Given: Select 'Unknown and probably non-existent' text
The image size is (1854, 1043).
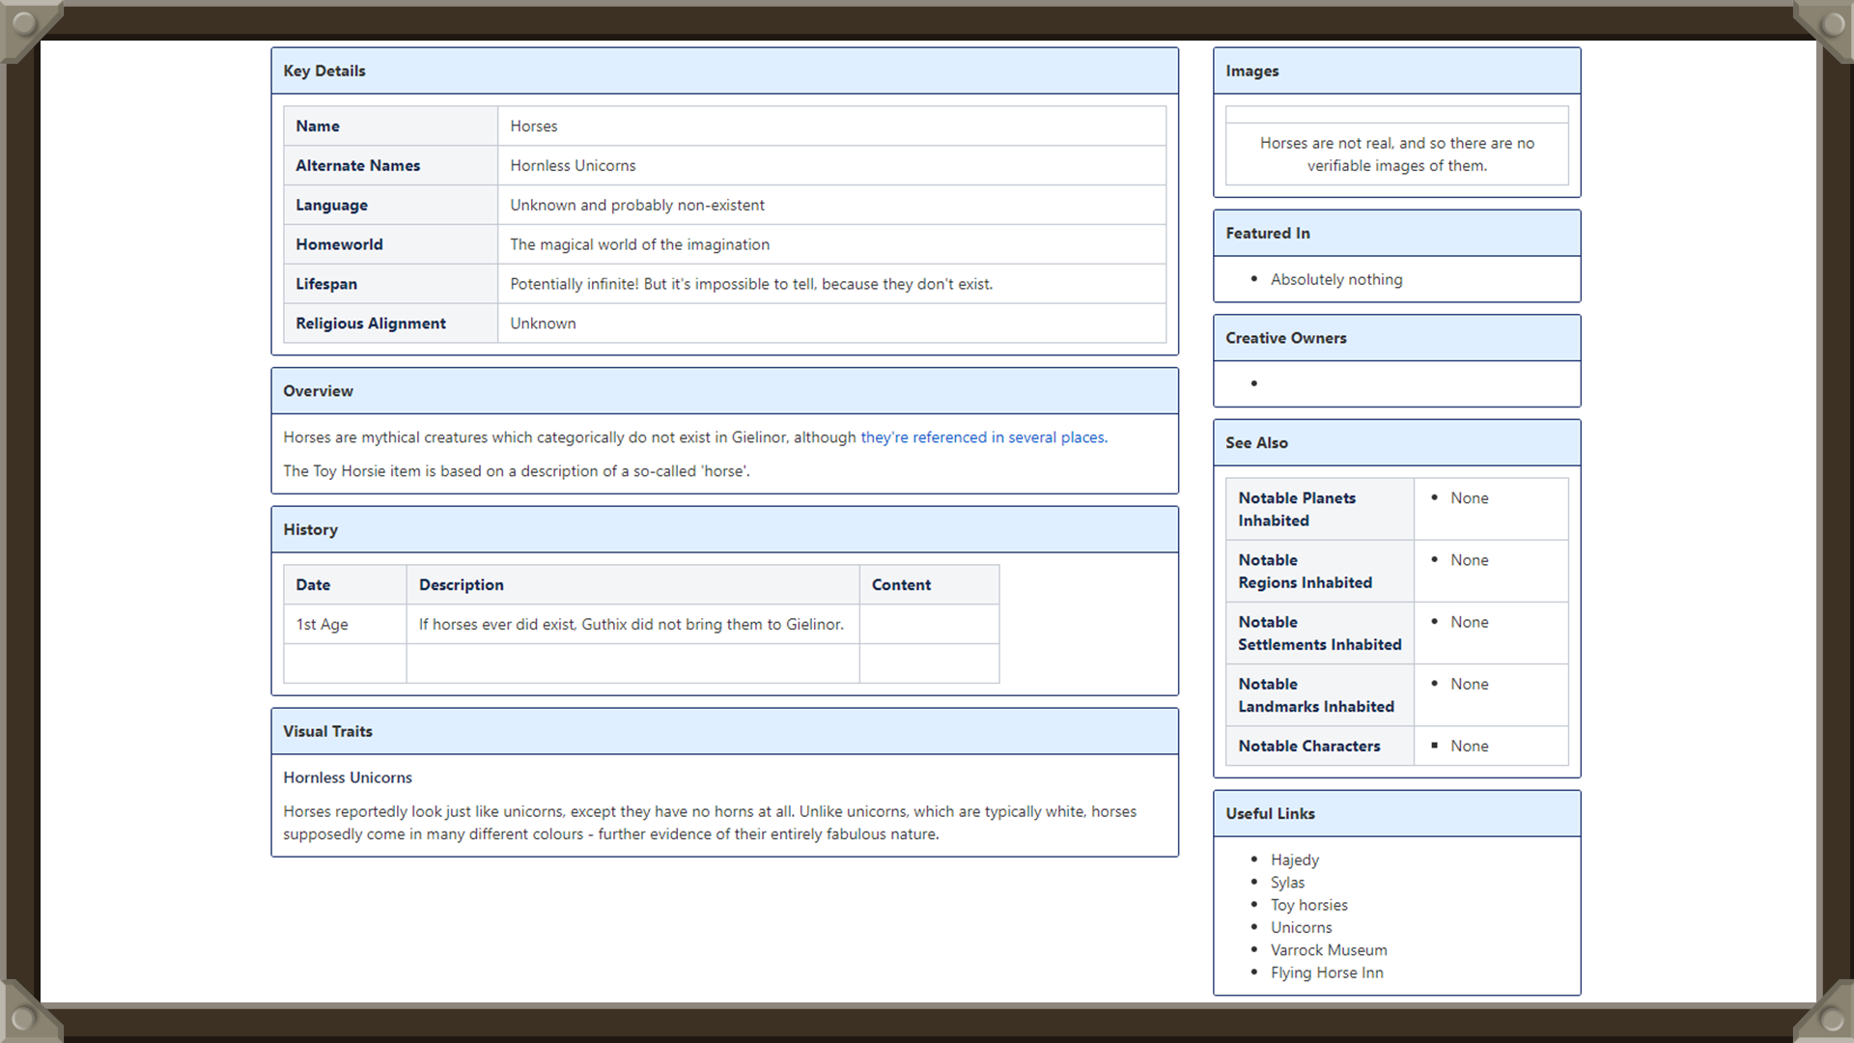Looking at the screenshot, I should [637, 206].
